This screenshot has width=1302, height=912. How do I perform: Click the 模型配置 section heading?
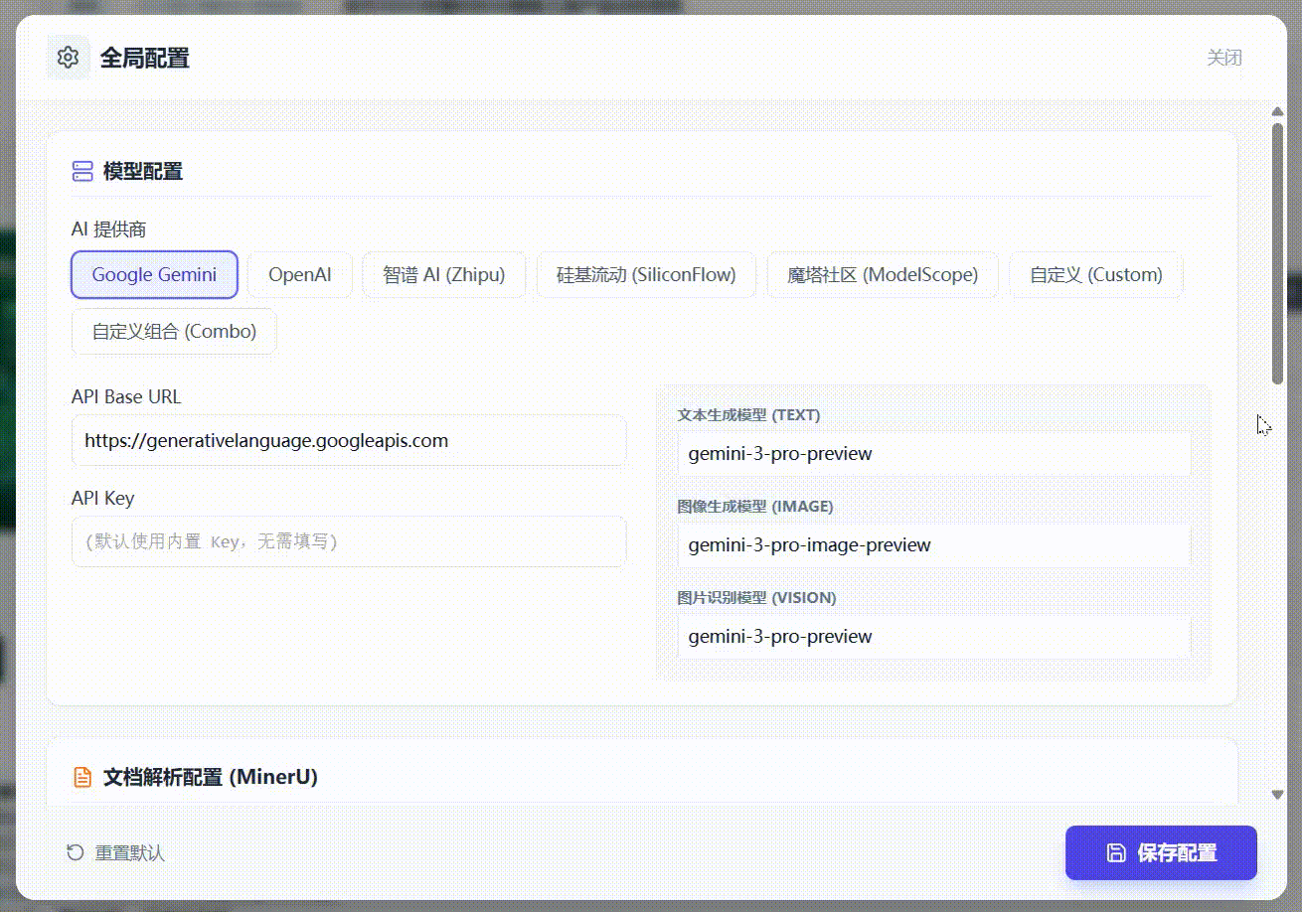coord(143,172)
